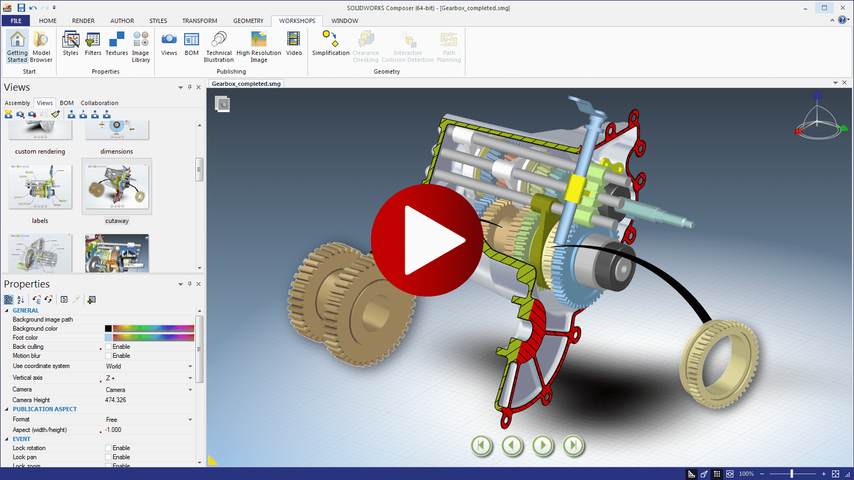
Task: Collapse the PUBLICATION ASPECT section
Action: [7, 409]
